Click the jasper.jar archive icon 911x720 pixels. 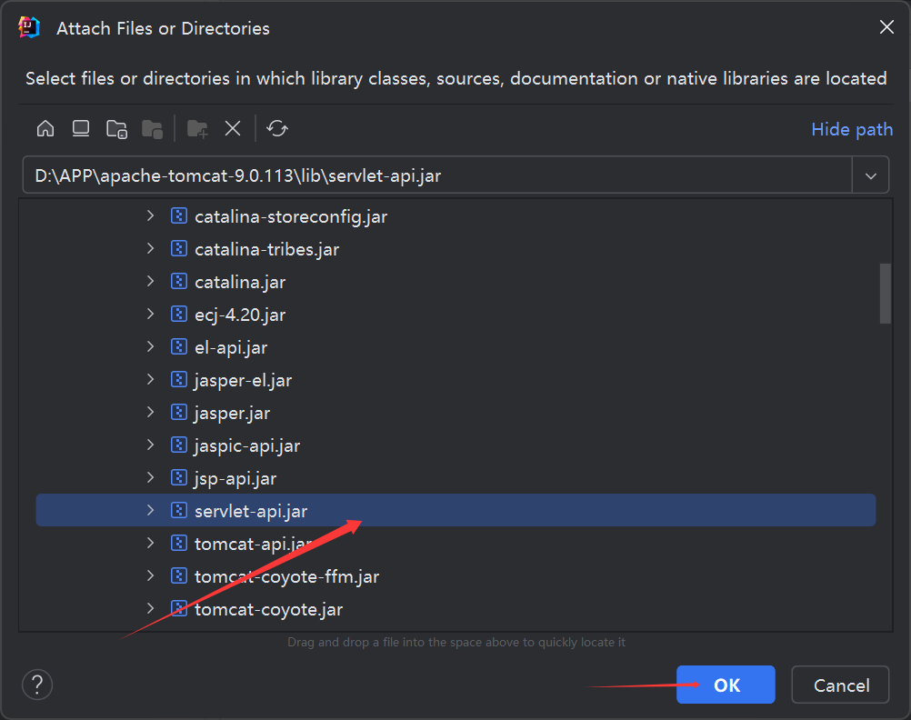click(x=179, y=413)
